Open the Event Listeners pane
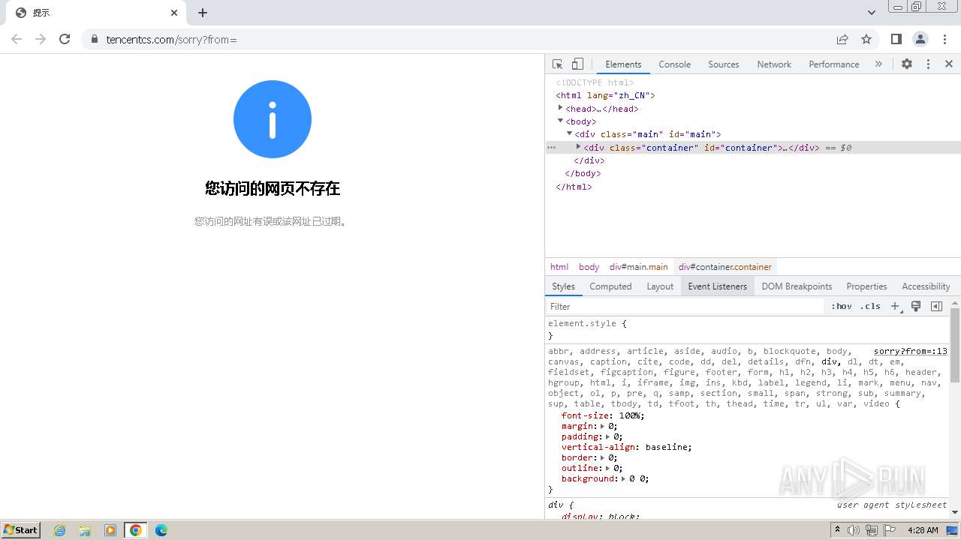961x540 pixels. pyautogui.click(x=718, y=286)
